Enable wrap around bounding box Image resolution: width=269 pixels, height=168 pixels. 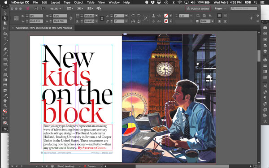pyautogui.click(x=225, y=16)
